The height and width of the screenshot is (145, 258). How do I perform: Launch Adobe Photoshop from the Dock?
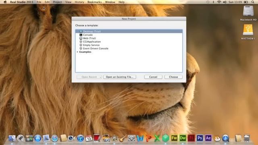[200, 138]
